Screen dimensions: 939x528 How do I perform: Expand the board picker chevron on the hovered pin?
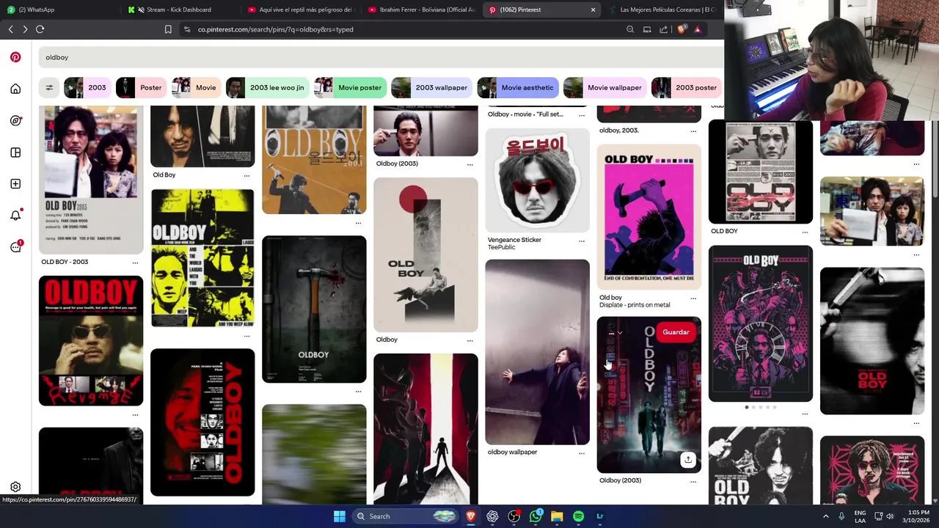coord(620,333)
